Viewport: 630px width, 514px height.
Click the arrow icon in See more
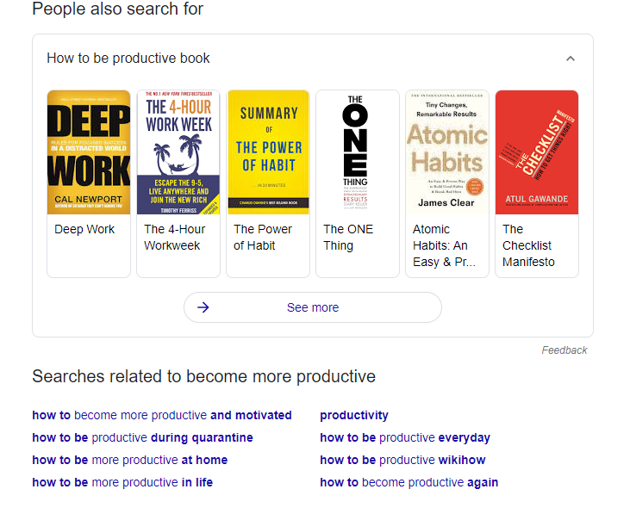[203, 307]
